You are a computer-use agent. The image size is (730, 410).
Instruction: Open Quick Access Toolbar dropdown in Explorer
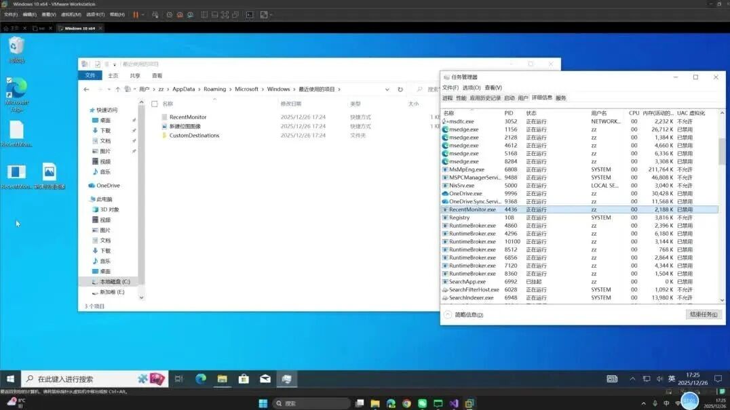[115, 64]
